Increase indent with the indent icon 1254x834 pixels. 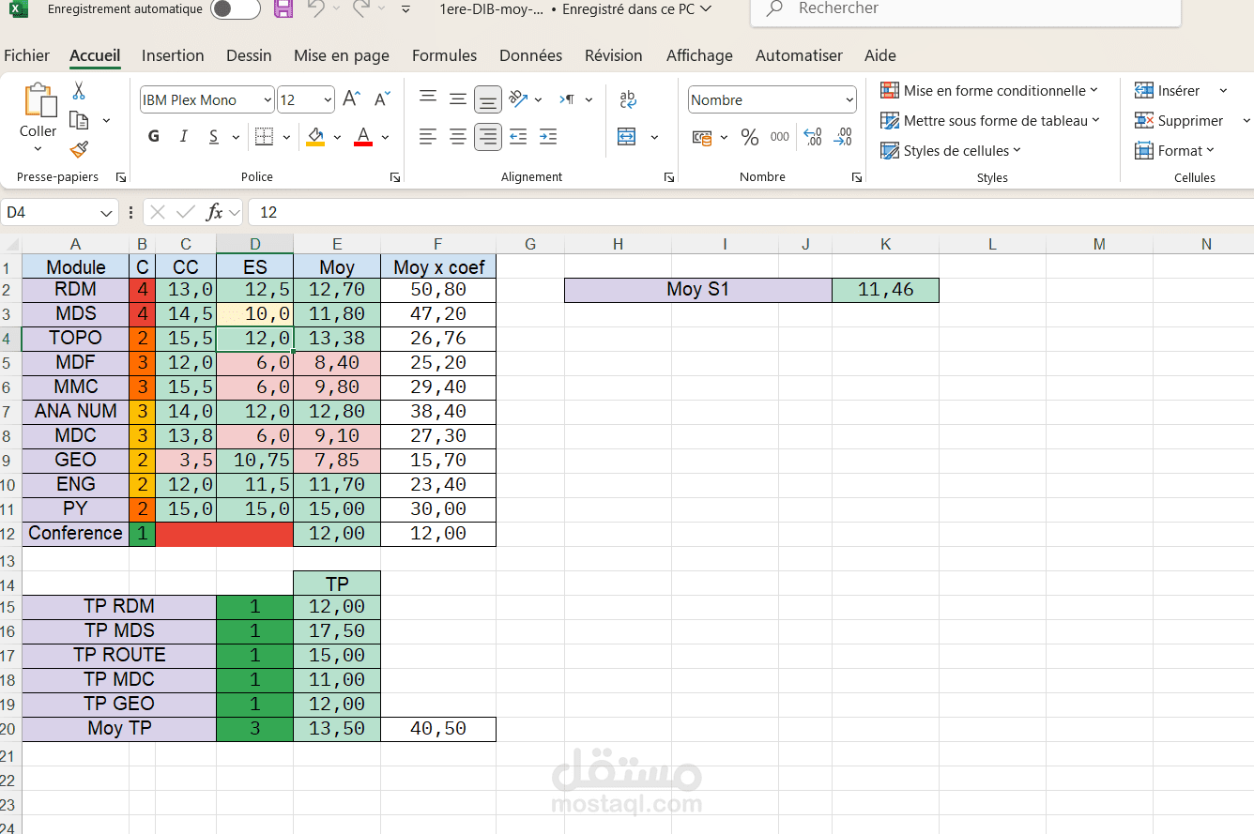[x=548, y=137]
